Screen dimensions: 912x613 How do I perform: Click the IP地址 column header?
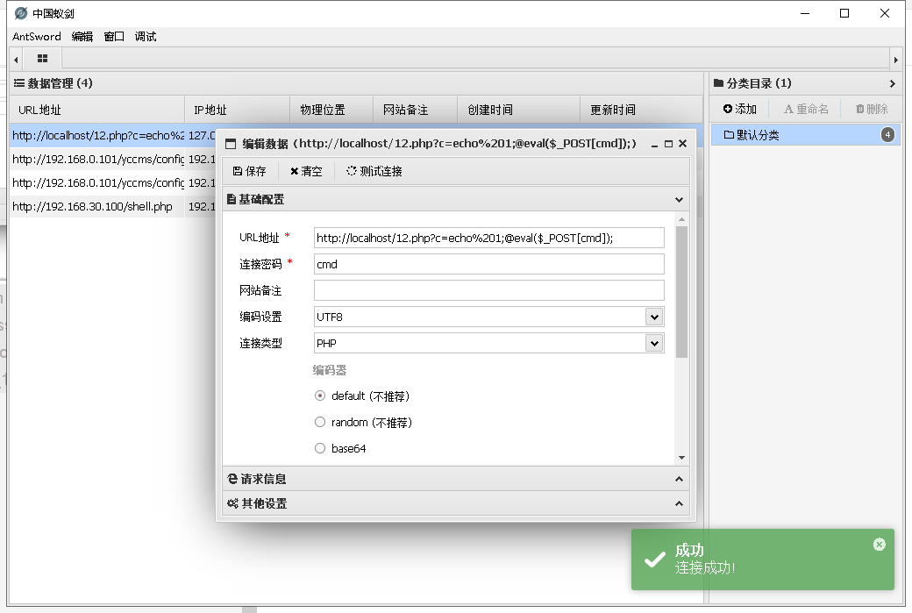click(x=238, y=110)
